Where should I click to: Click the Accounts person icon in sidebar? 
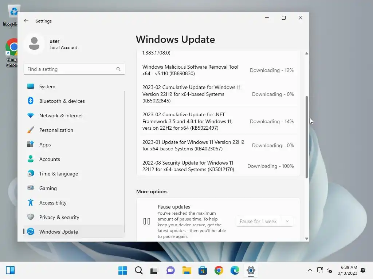31,159
